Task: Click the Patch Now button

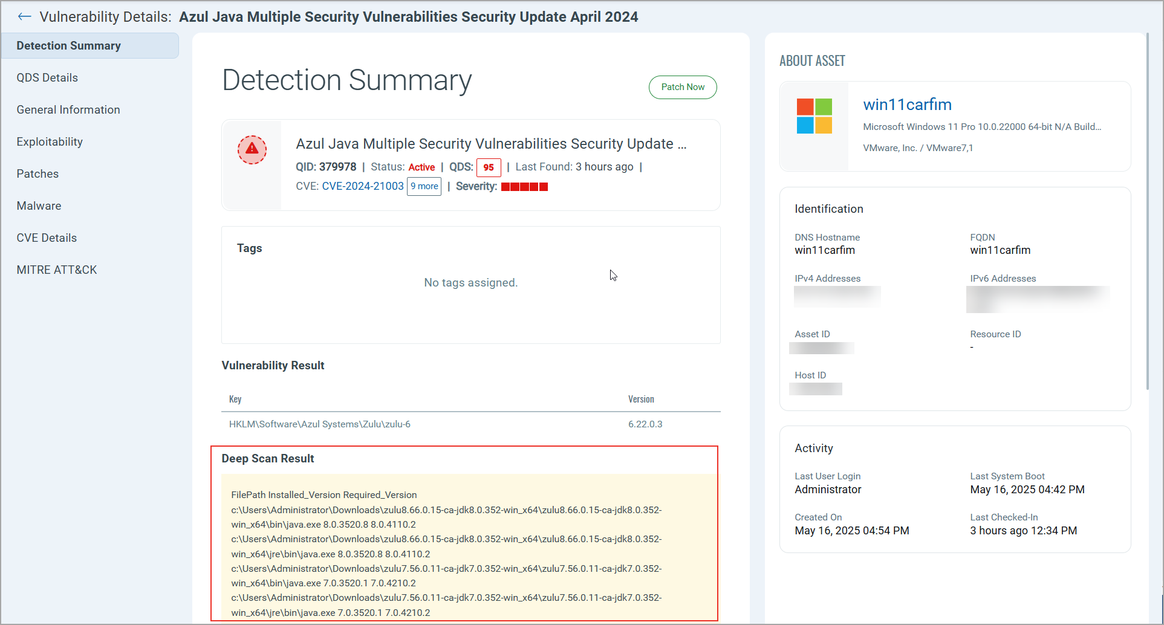Action: coord(683,87)
